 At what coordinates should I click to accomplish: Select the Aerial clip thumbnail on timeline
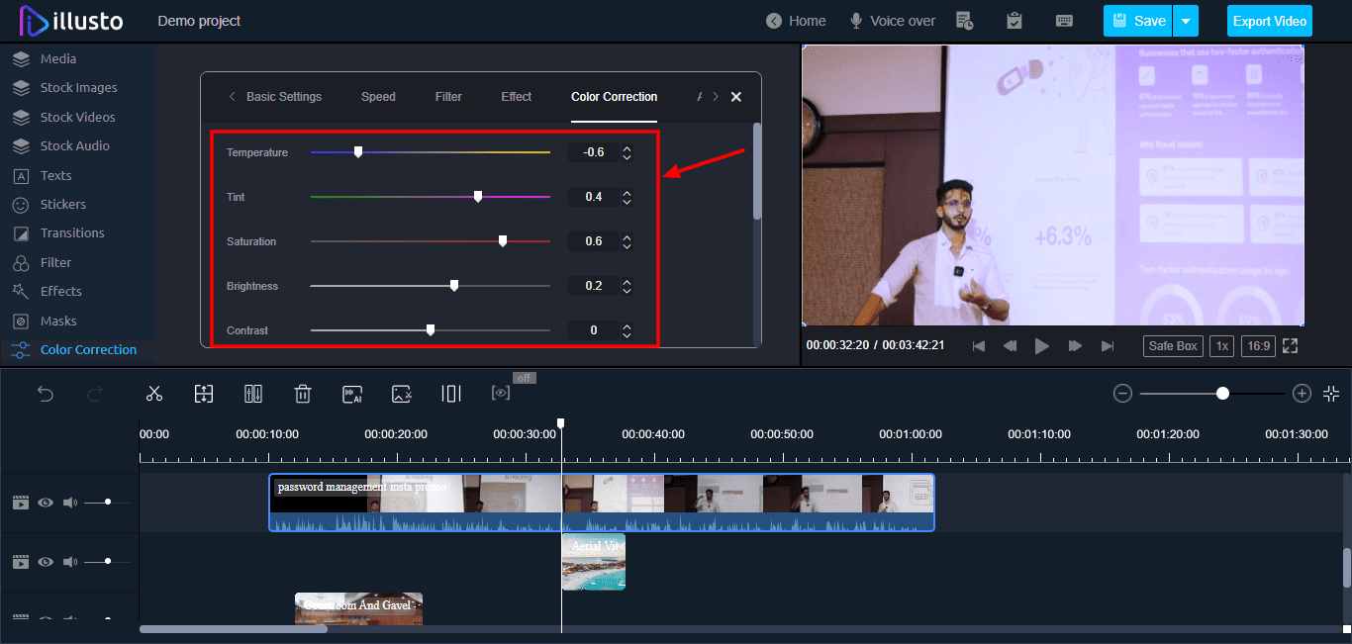[x=593, y=562]
